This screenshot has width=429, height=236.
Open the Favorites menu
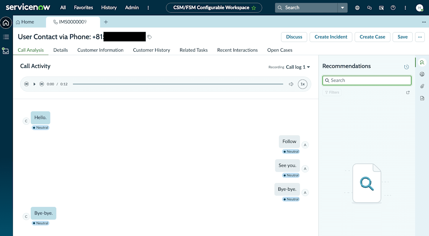pos(83,7)
